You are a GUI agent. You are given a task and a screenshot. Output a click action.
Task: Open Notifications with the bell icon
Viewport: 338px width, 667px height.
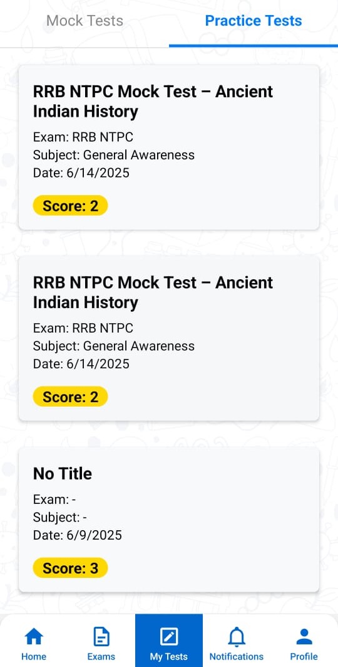236,637
